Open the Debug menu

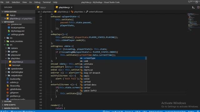click(x=37, y=2)
